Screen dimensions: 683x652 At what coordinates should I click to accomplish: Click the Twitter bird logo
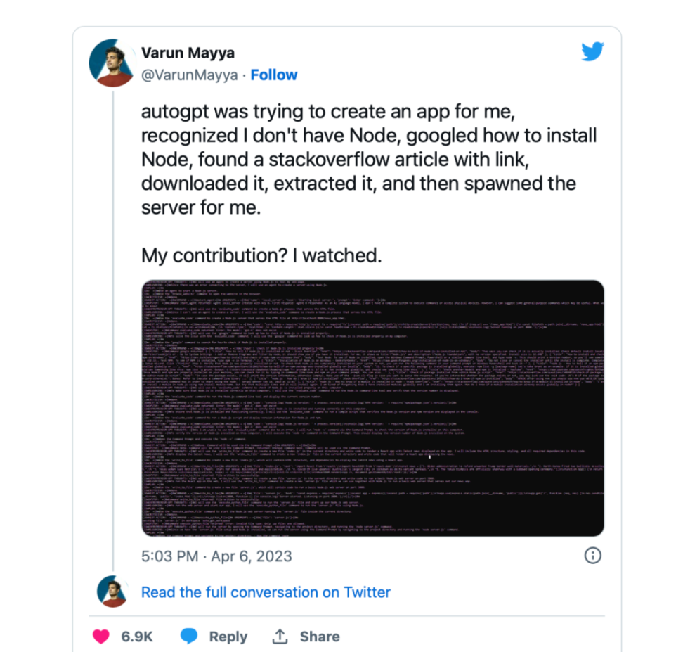point(592,51)
